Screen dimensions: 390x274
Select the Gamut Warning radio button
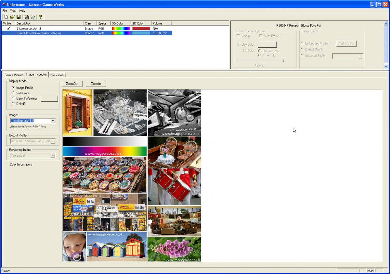click(13, 98)
